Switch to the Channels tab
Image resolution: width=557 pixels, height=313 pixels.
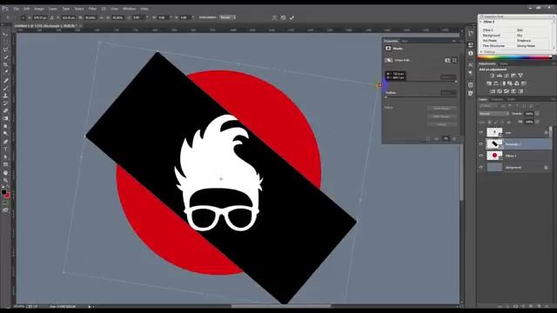[x=497, y=99]
